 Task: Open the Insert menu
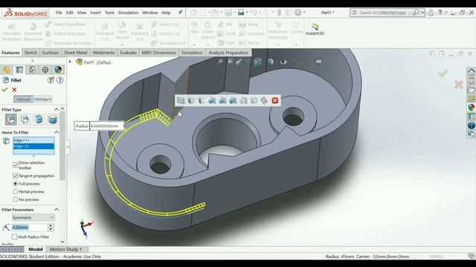[x=95, y=13]
